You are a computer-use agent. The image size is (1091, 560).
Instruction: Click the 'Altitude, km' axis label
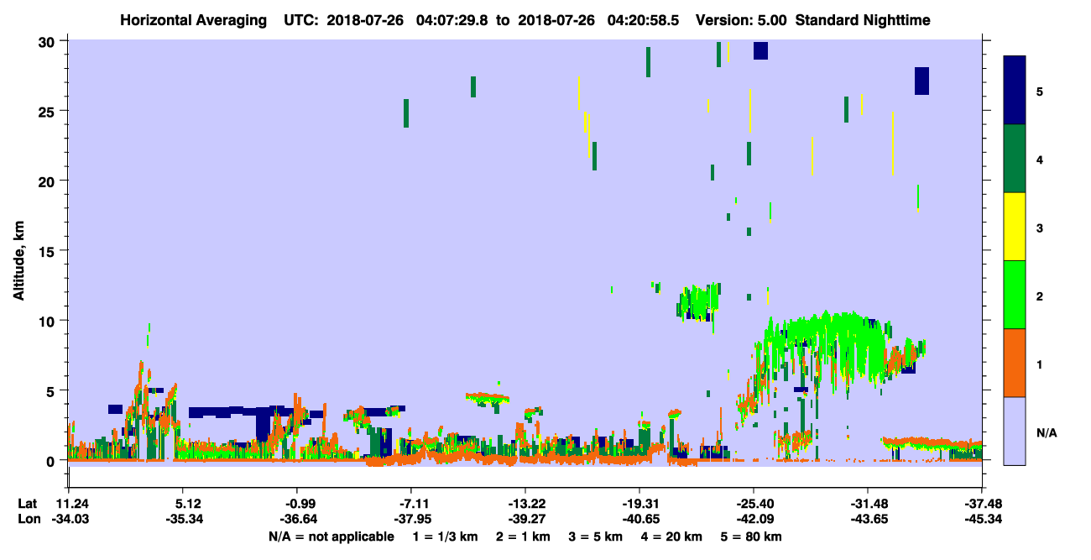point(18,260)
